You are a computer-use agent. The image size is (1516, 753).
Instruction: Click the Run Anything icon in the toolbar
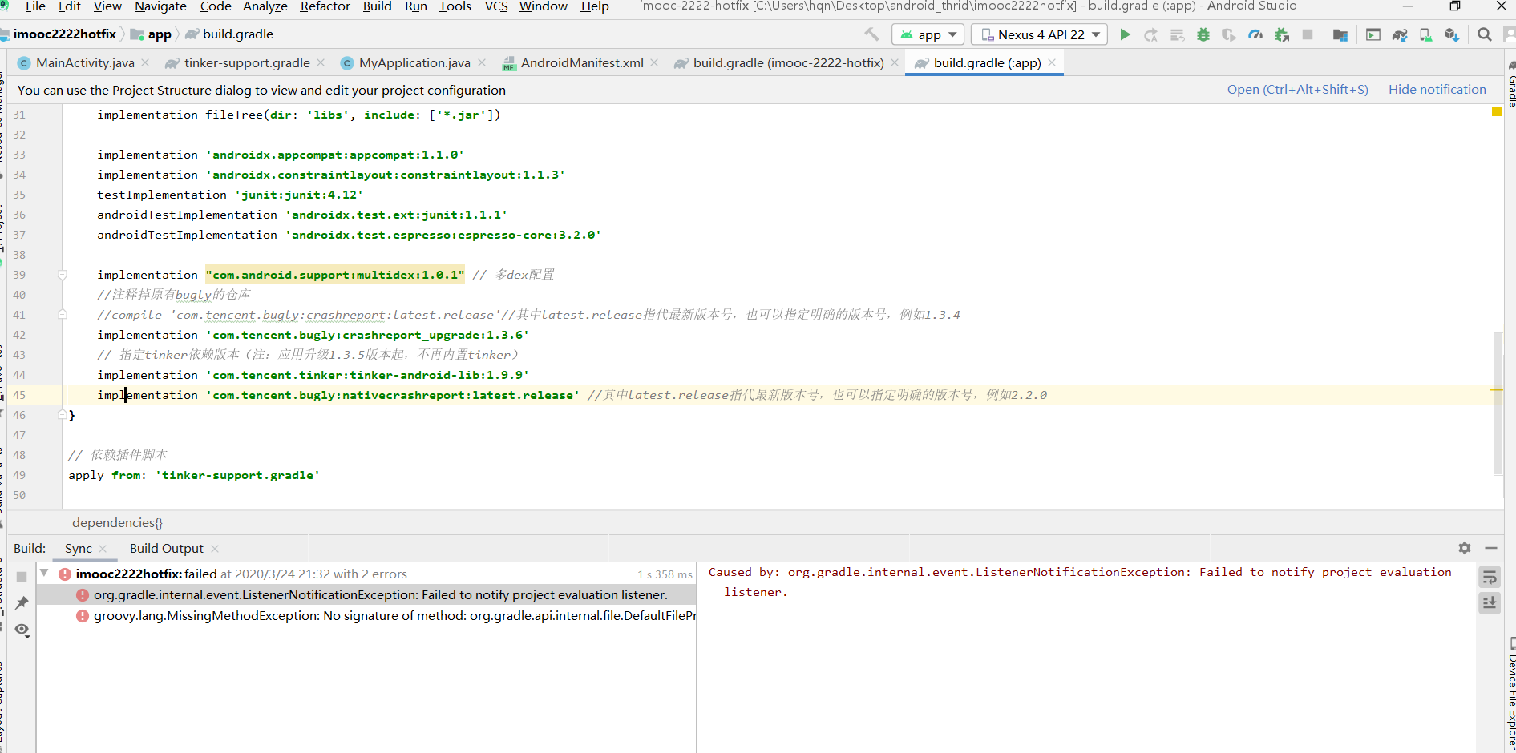pos(1373,34)
